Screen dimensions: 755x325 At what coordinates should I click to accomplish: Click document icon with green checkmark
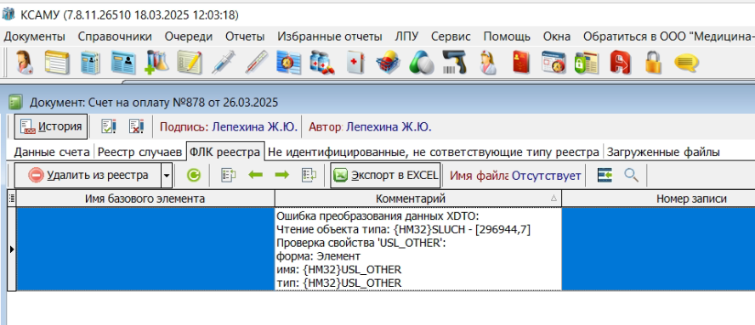(108, 126)
